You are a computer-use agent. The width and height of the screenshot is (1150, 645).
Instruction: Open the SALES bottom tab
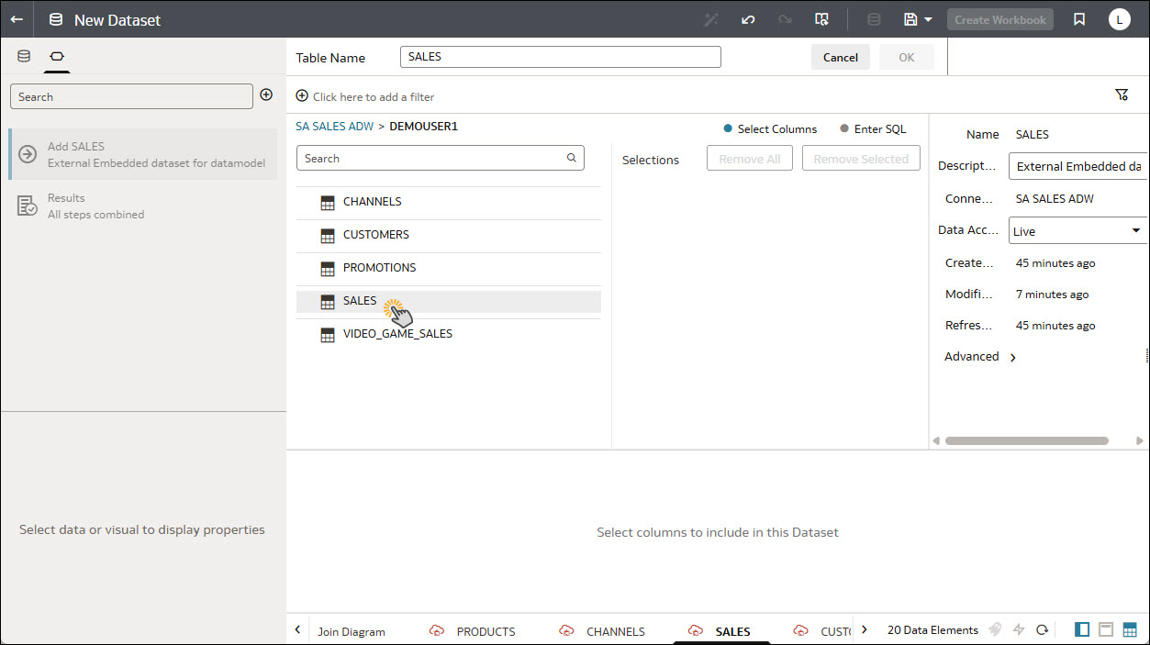pos(720,631)
